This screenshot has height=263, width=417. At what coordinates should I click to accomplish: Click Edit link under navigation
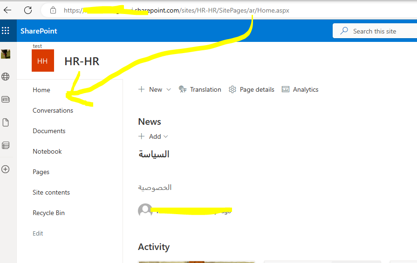tap(38, 233)
